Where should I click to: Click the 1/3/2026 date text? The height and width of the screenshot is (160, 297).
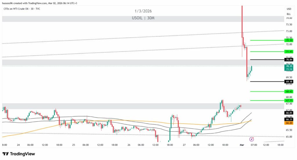coord(143,11)
